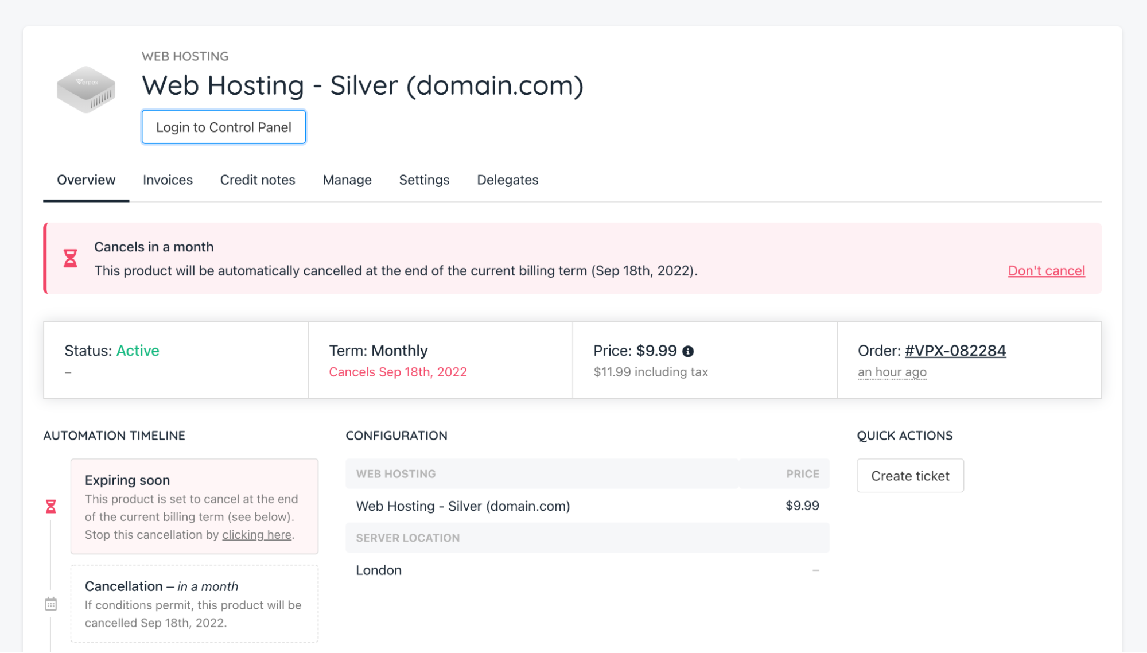Click the 'clicking here' cancellation link
The width and height of the screenshot is (1147, 653).
[x=256, y=535]
